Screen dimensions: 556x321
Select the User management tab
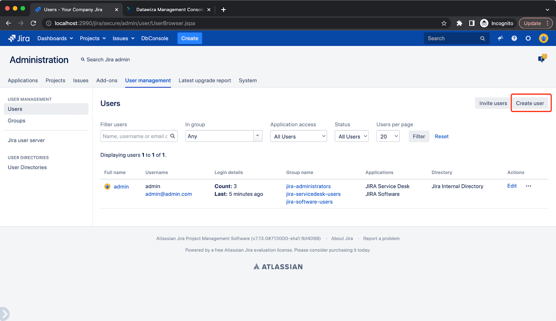[148, 80]
